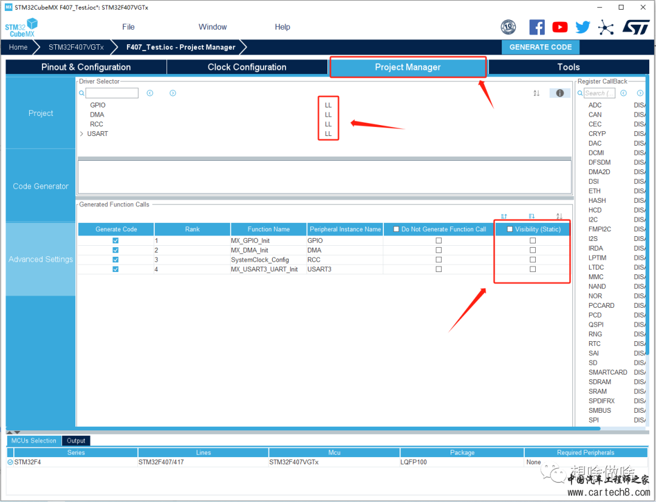Uncheck Generate Code for MX_DMA_Init
This screenshot has width=656, height=502.
(115, 250)
